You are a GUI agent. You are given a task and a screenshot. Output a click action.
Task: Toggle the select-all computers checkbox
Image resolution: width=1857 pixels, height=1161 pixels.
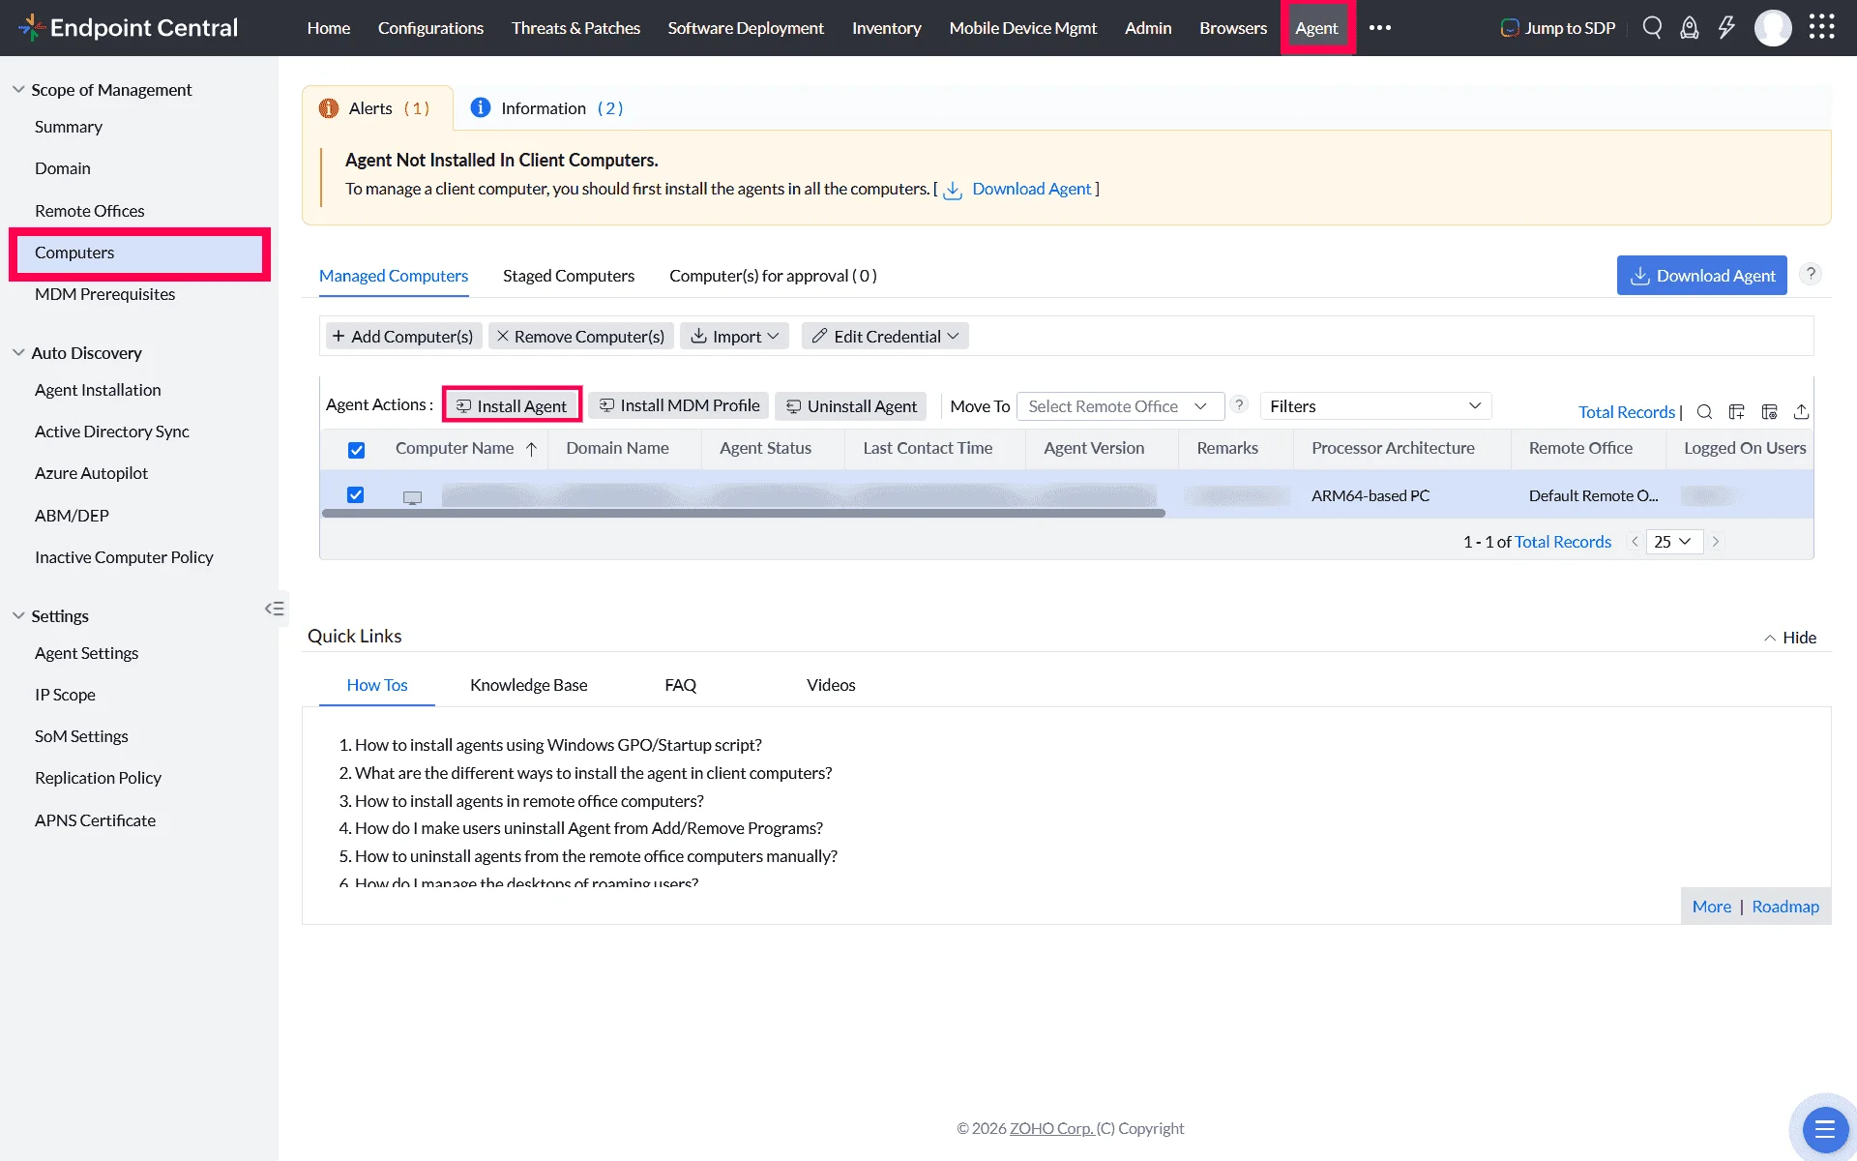[x=356, y=450]
